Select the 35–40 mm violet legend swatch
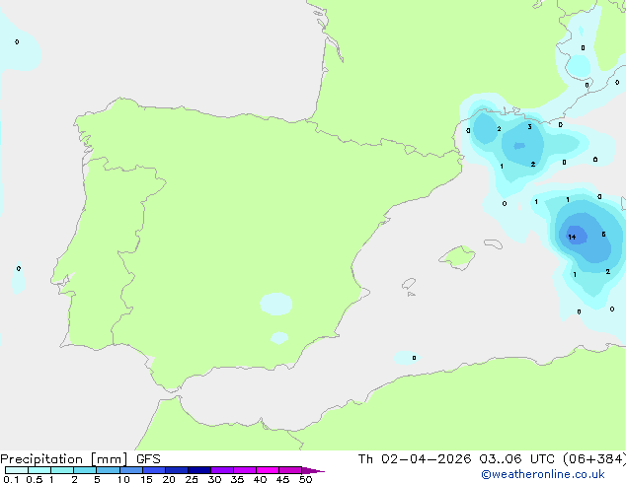Viewport: 626px width, 483px height. (x=245, y=470)
